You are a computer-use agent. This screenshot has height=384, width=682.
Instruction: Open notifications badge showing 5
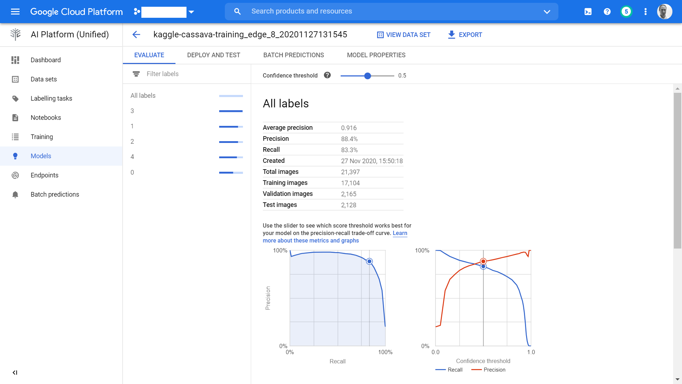tap(626, 12)
